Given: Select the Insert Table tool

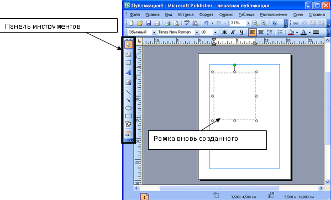Looking at the screenshot, I should 128,62.
